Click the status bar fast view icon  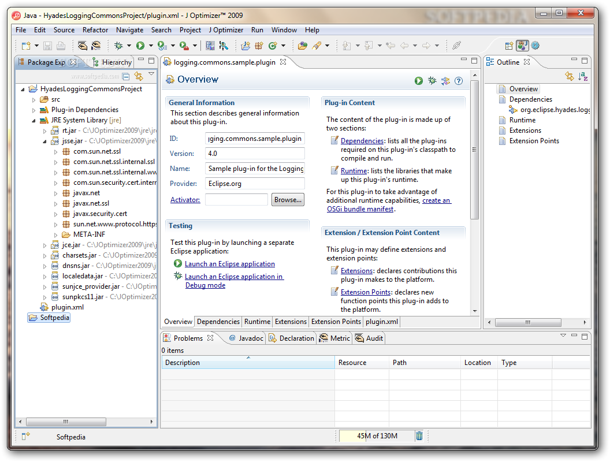(25, 437)
